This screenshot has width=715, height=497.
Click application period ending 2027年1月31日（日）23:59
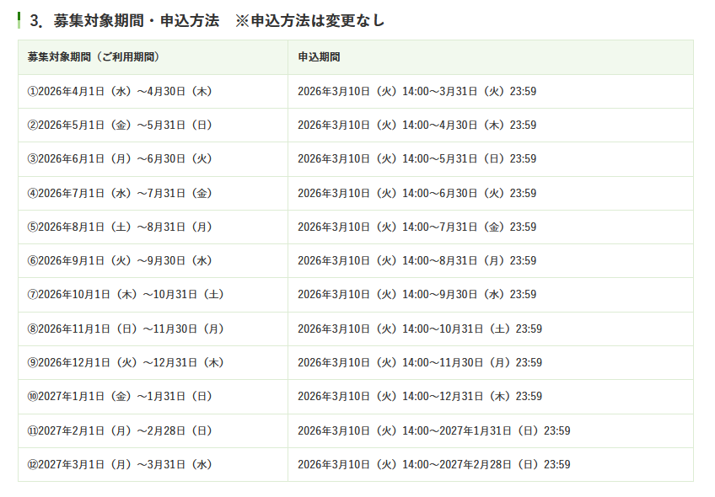coord(433,430)
